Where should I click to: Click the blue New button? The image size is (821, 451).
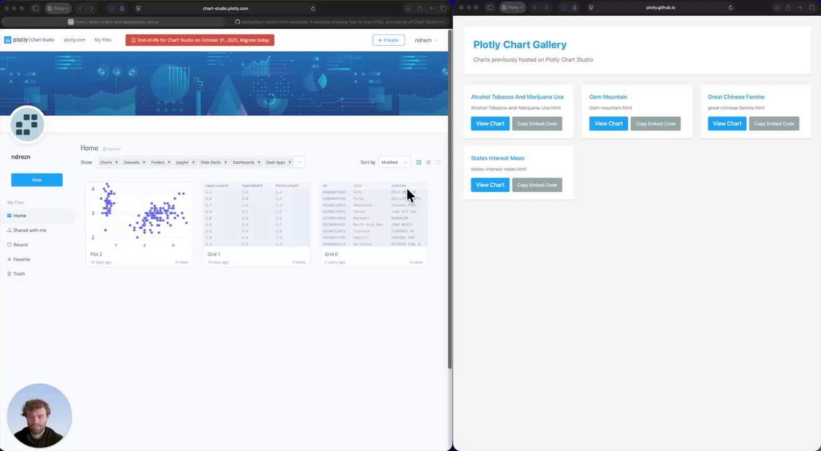(37, 180)
